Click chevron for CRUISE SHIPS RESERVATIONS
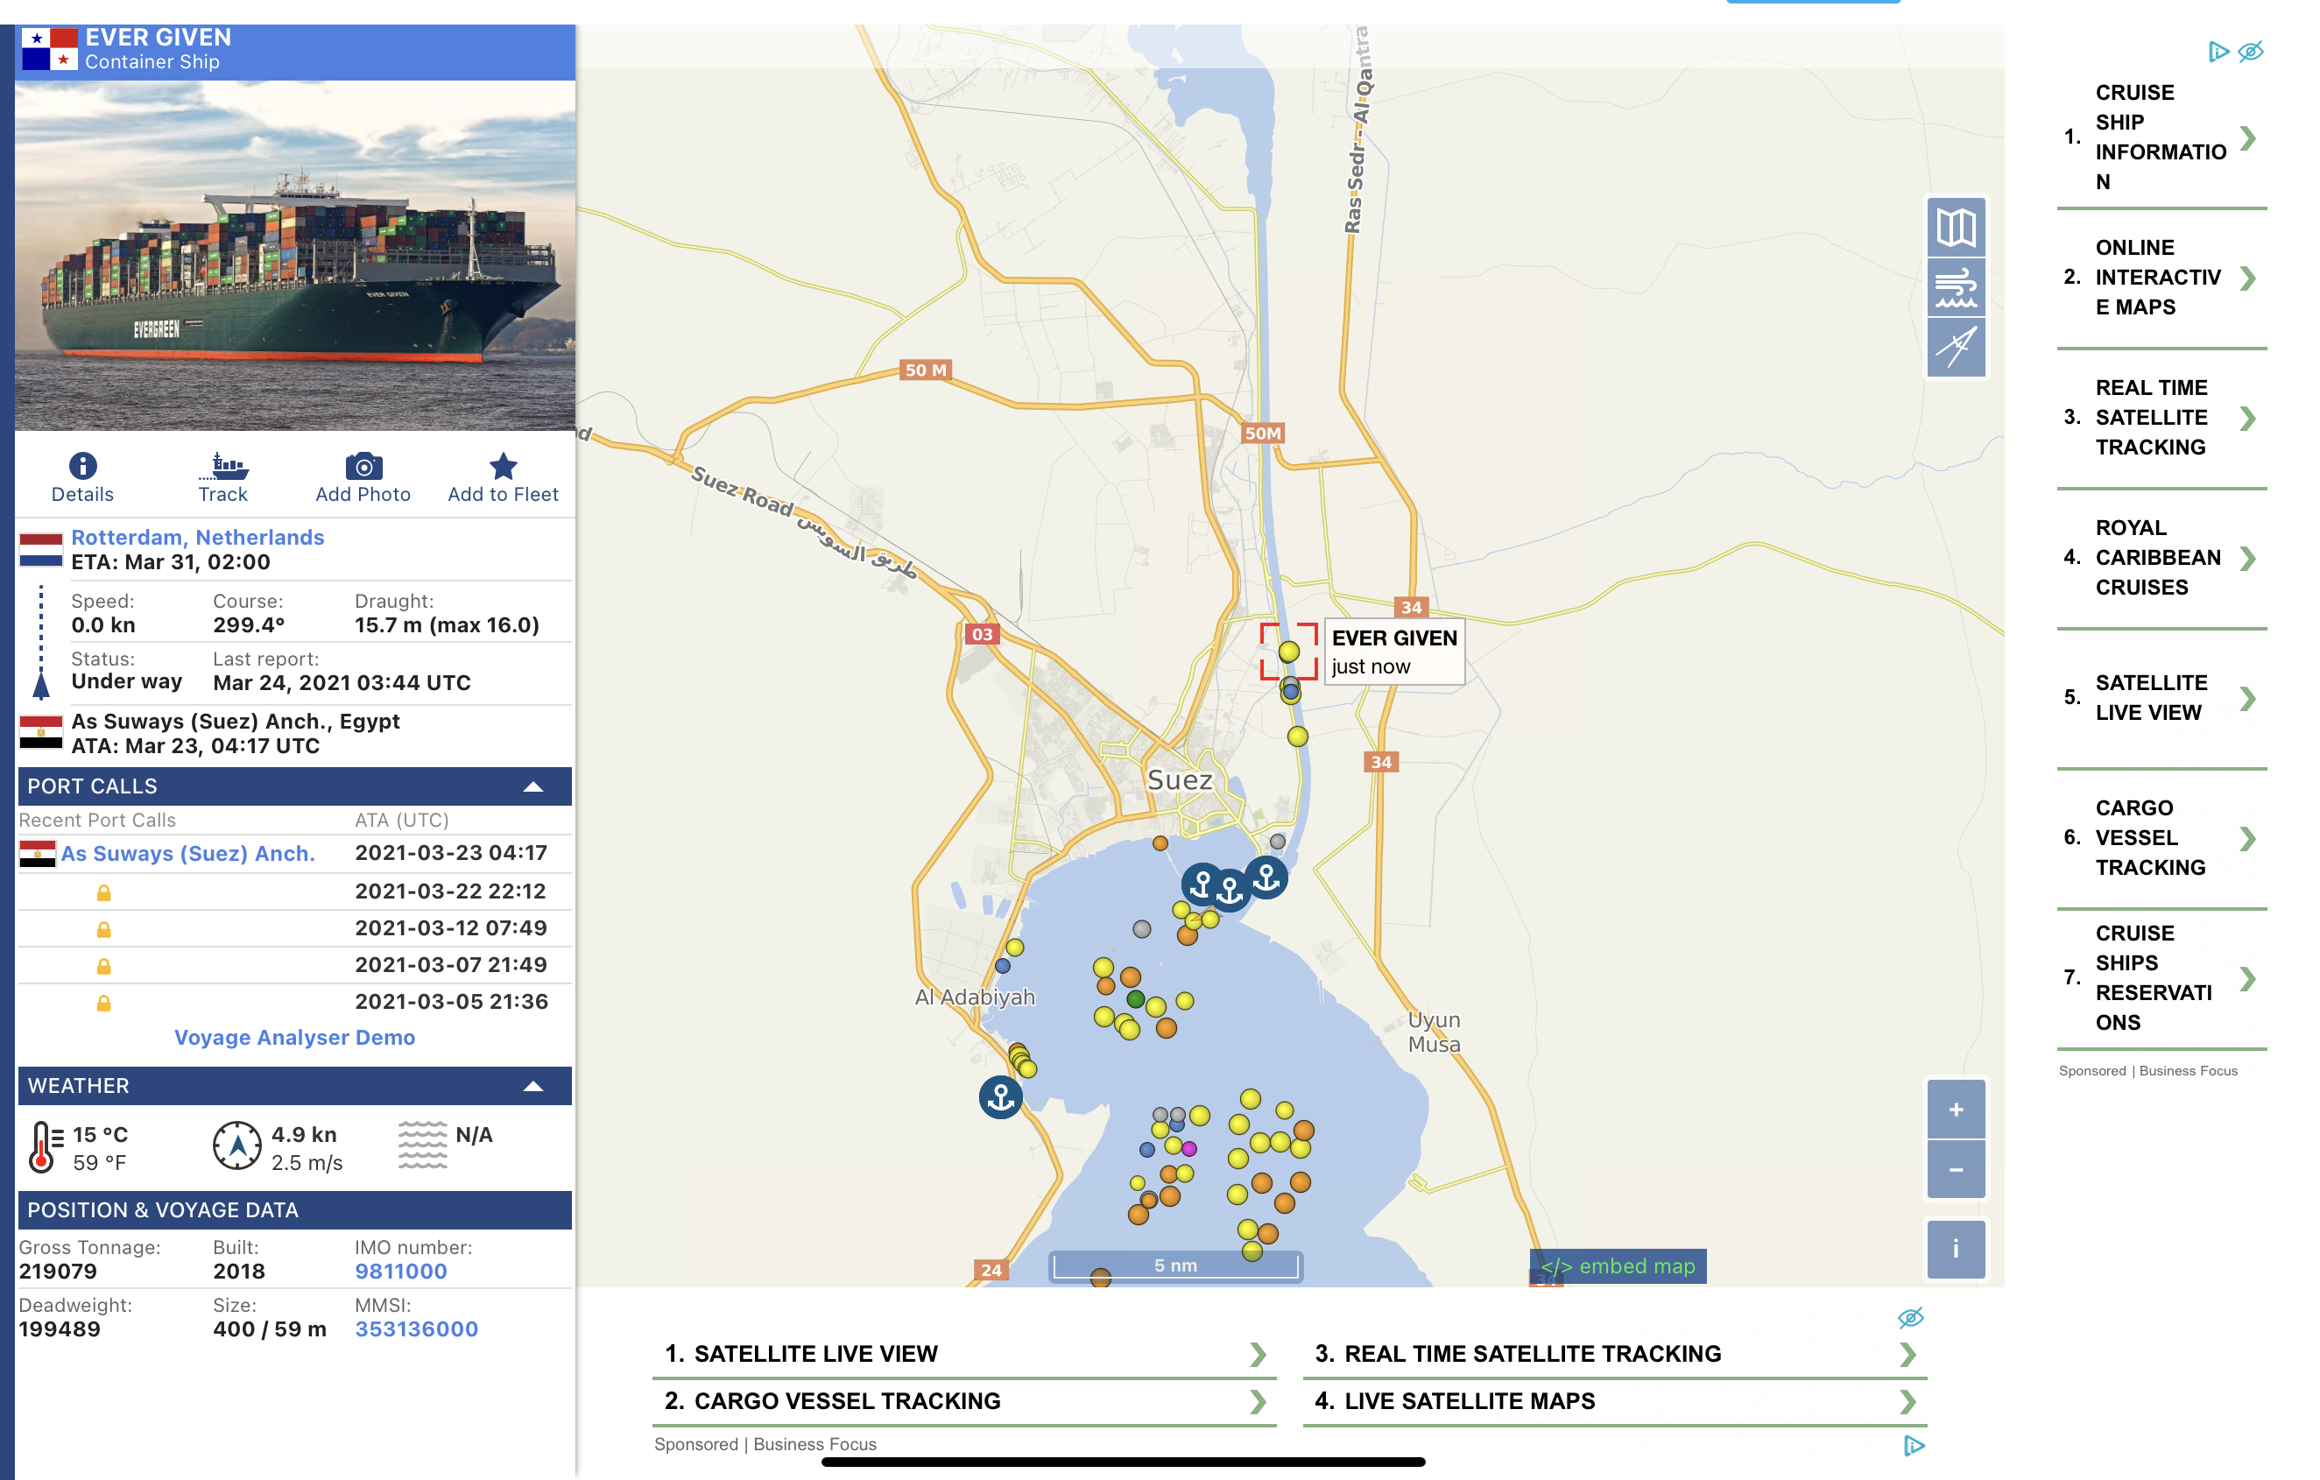 [2247, 978]
